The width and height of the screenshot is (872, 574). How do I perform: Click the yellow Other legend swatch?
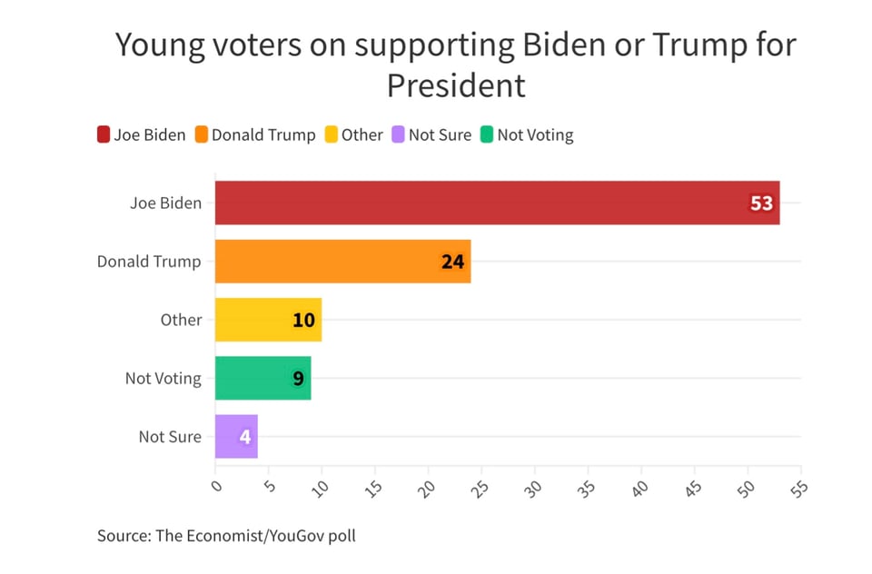(x=331, y=135)
